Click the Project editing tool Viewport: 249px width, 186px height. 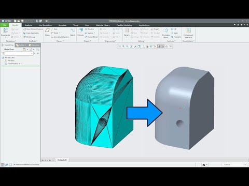tap(155, 29)
